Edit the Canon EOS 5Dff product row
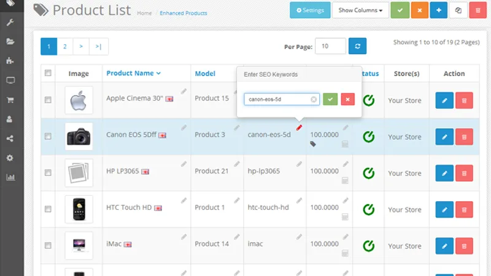 pyautogui.click(x=444, y=137)
